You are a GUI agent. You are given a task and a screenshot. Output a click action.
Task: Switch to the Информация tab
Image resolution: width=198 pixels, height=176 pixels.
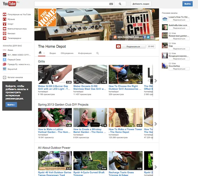click(x=85, y=53)
